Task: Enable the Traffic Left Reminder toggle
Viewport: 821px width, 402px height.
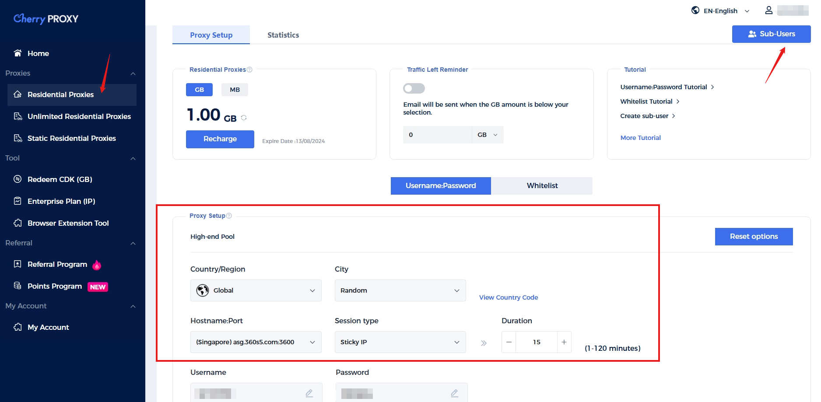Action: [414, 88]
